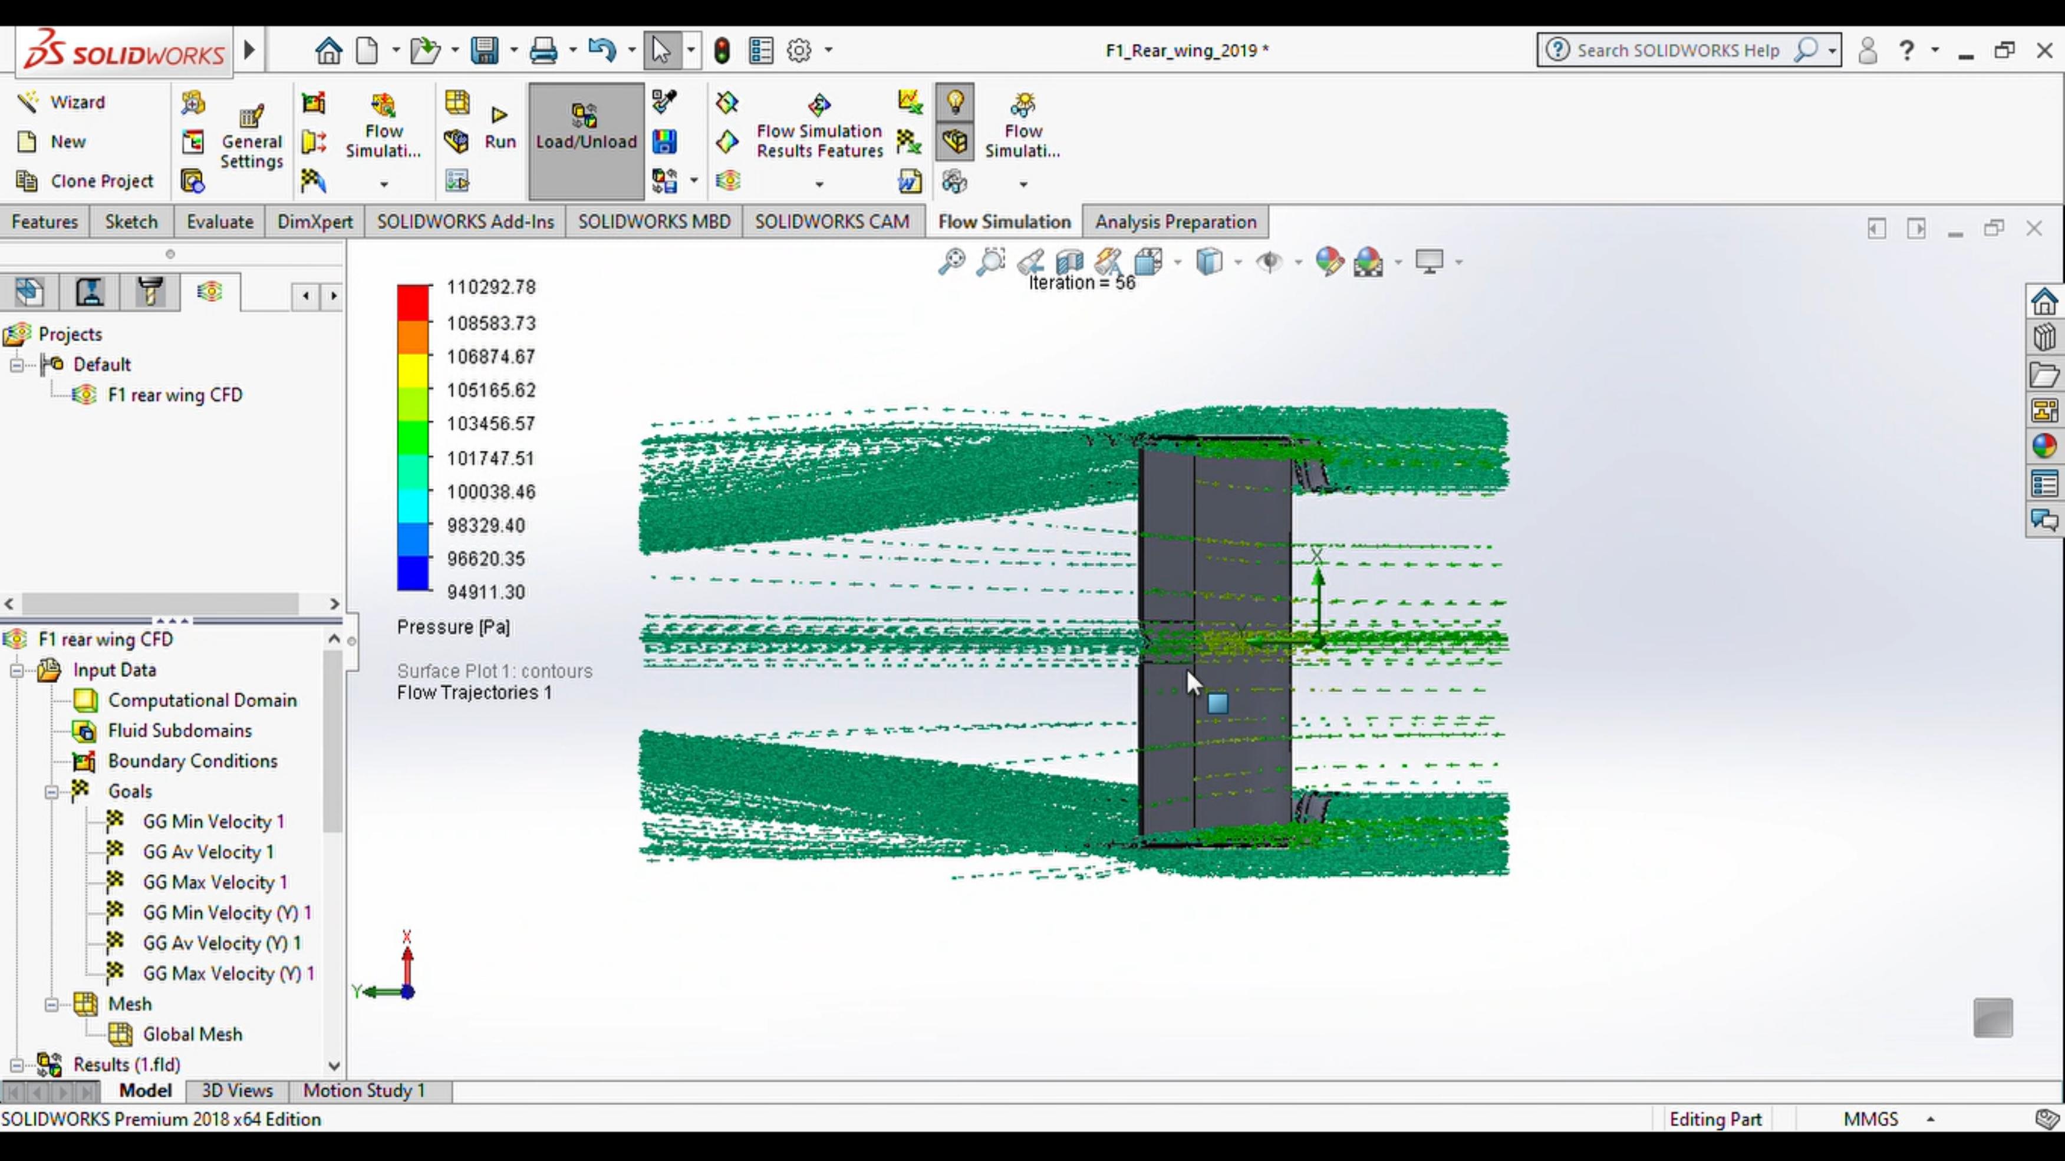Toggle the lightbulb display button
Image resolution: width=2065 pixels, height=1161 pixels.
coord(955,103)
